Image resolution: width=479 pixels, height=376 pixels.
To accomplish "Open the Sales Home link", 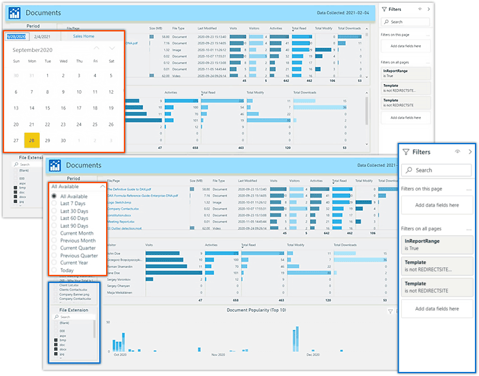I will (83, 36).
